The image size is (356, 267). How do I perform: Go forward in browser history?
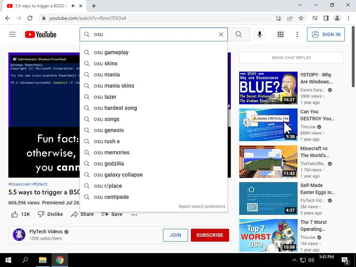[x=19, y=18]
